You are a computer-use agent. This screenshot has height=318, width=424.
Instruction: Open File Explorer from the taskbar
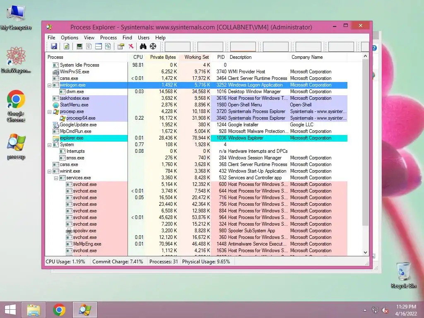(34, 310)
